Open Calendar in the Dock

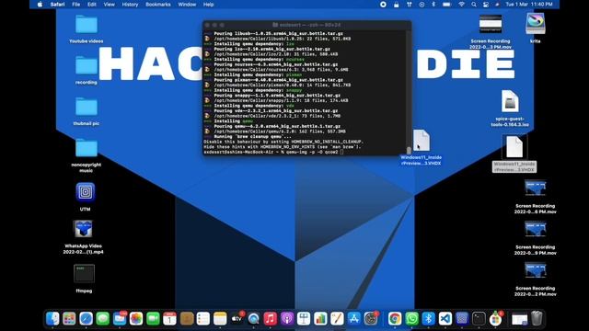(169, 319)
